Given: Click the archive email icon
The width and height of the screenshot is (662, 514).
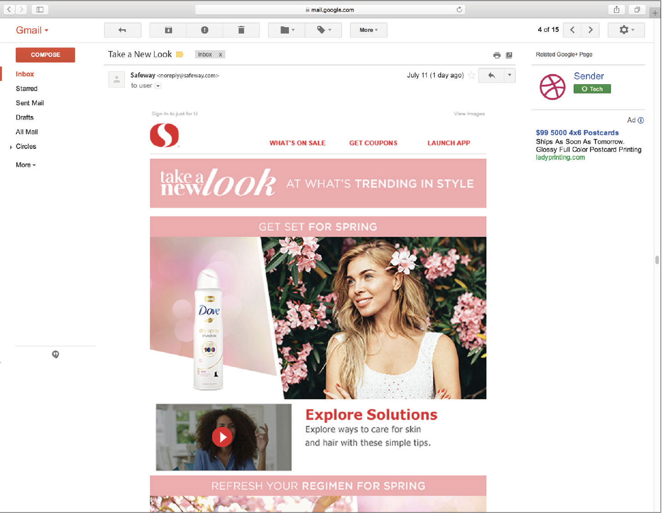Looking at the screenshot, I should pyautogui.click(x=168, y=30).
